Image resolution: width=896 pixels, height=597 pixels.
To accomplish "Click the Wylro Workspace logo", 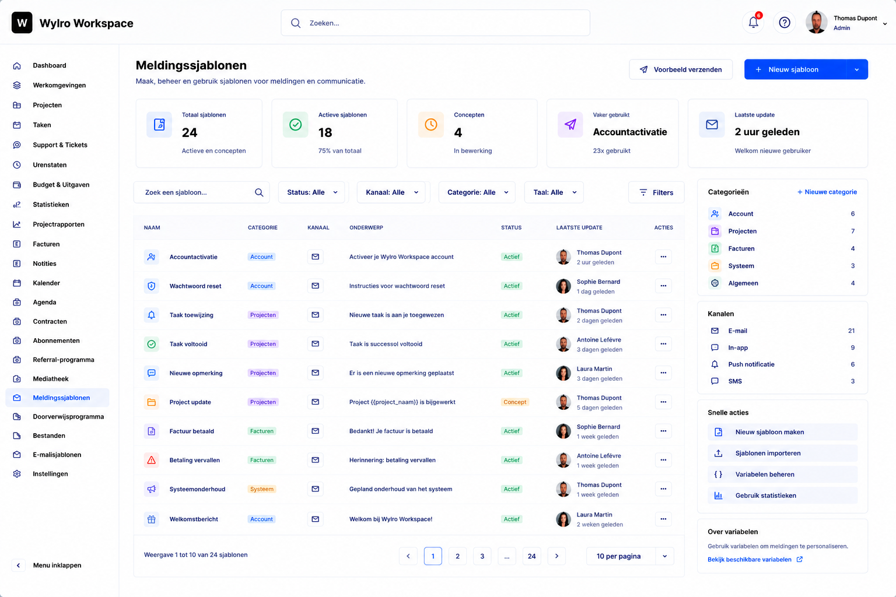I will 22,23.
